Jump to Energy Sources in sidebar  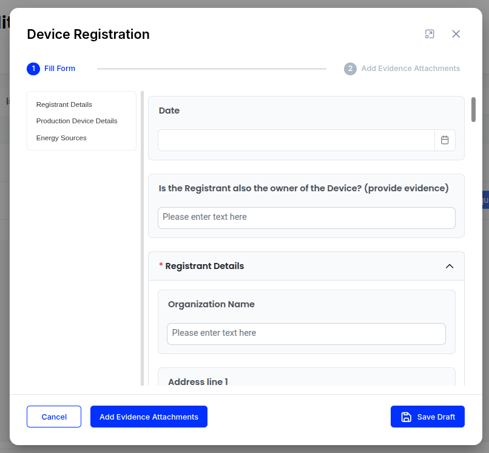click(61, 138)
